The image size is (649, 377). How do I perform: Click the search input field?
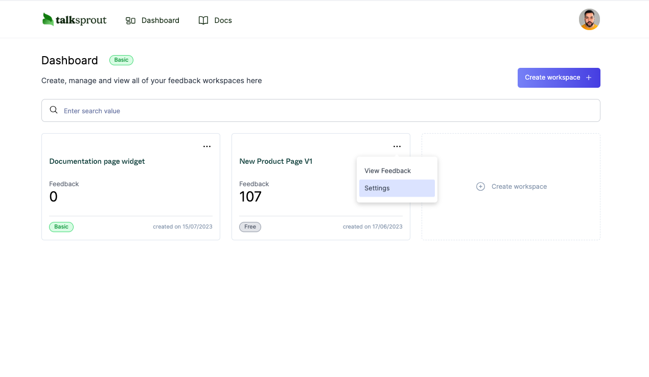coord(204,110)
